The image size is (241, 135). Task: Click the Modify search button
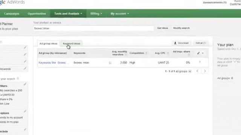pos(182,28)
